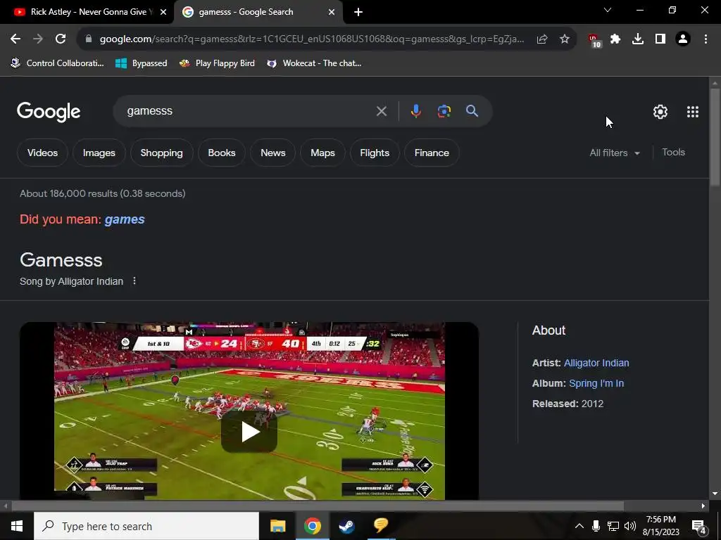The image size is (721, 540).
Task: Open the taskbar volume control
Action: [630, 526]
